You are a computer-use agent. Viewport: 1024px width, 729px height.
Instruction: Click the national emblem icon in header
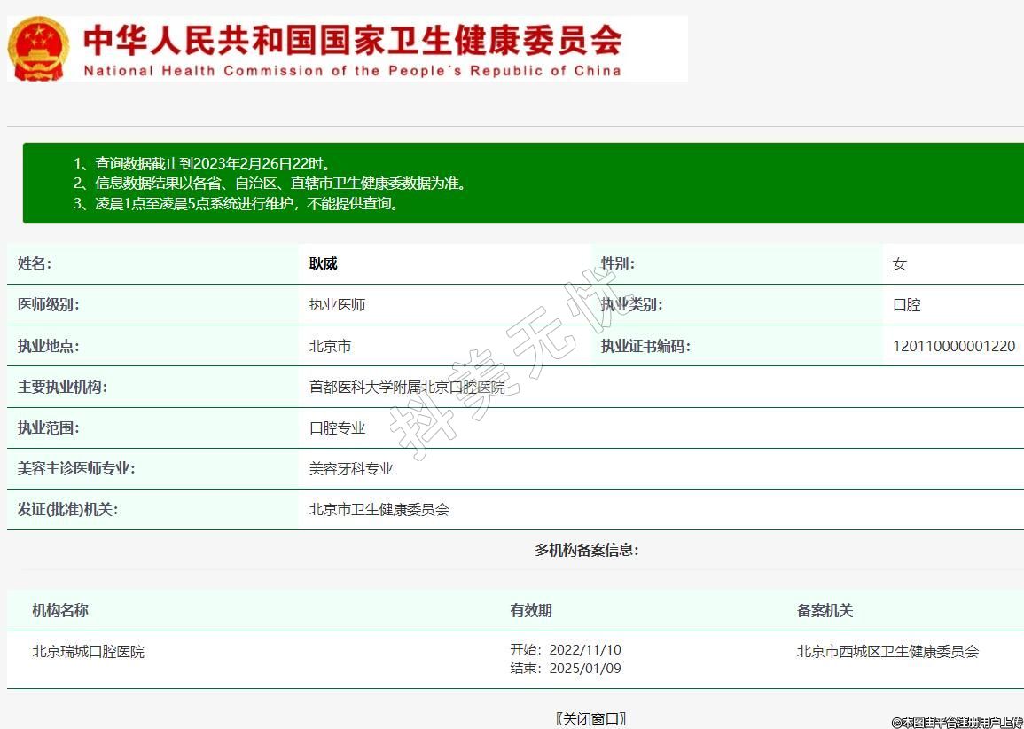coord(38,48)
